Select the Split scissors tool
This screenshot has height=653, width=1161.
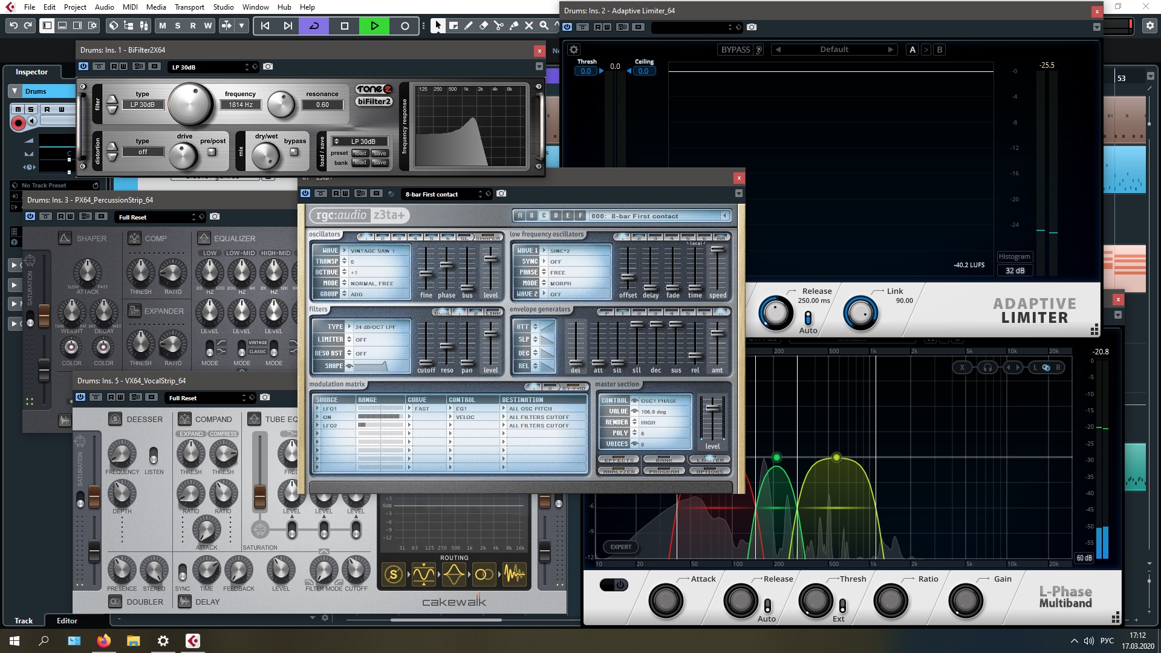498,25
